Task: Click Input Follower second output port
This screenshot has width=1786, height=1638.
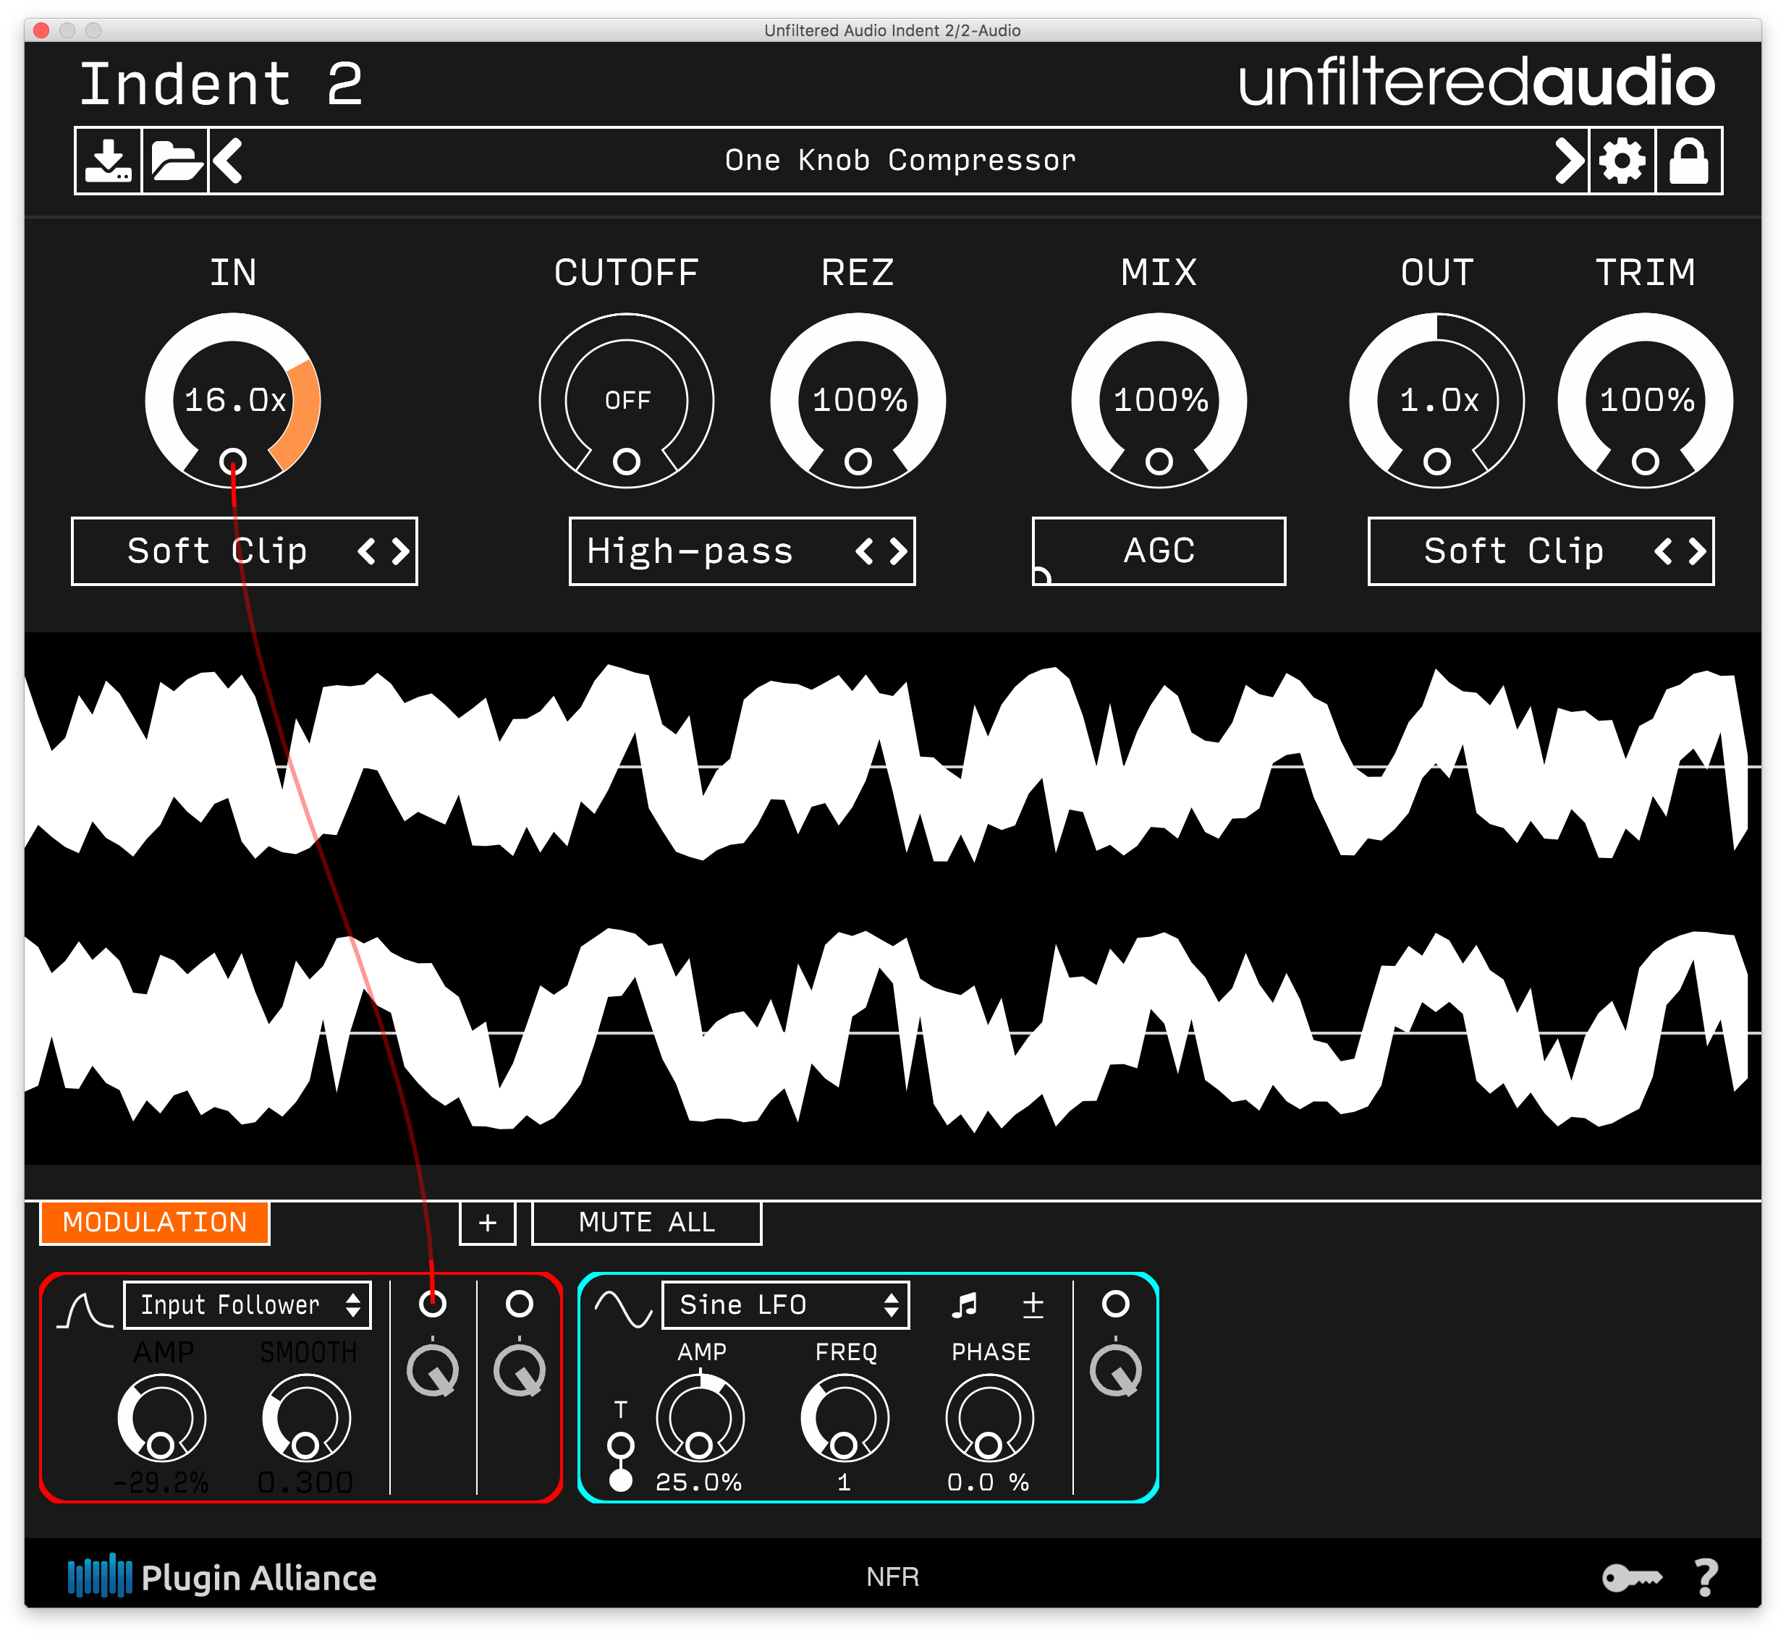Action: click(520, 1303)
